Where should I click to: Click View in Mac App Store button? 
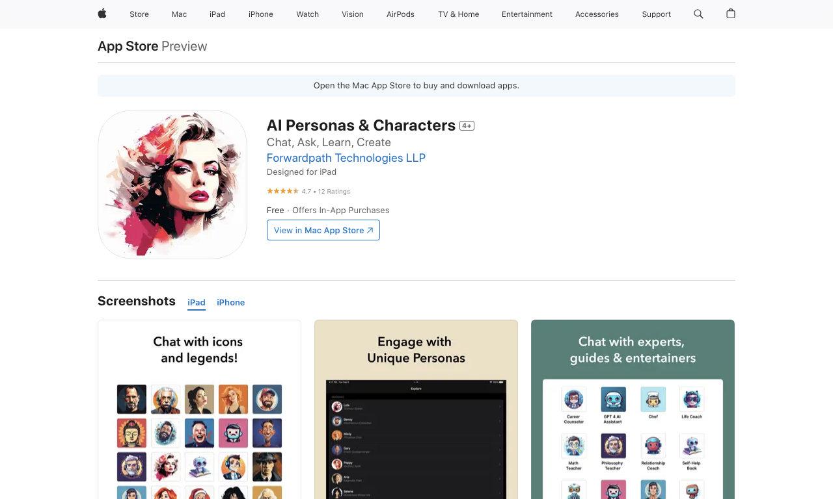click(323, 230)
